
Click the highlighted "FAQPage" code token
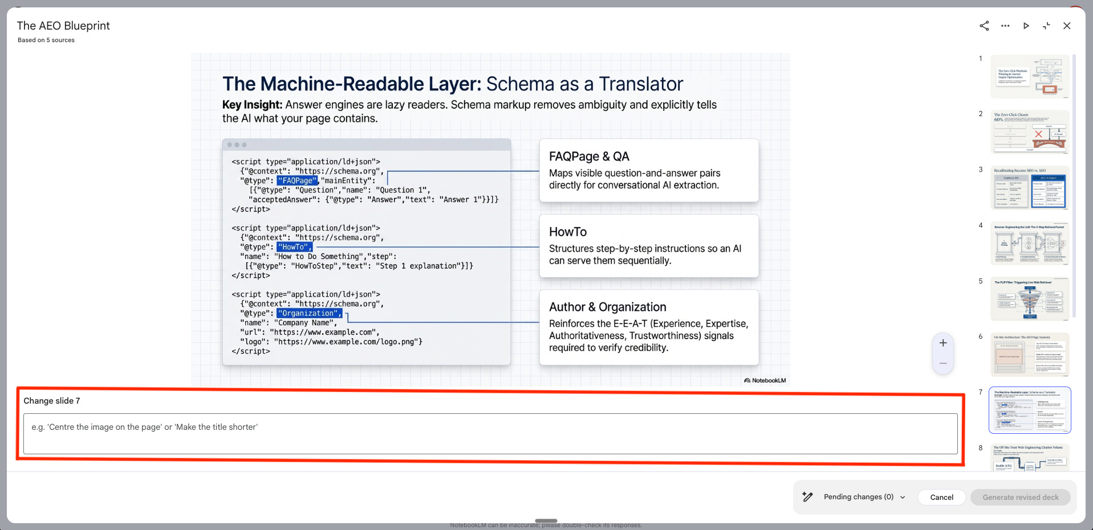[x=297, y=180]
